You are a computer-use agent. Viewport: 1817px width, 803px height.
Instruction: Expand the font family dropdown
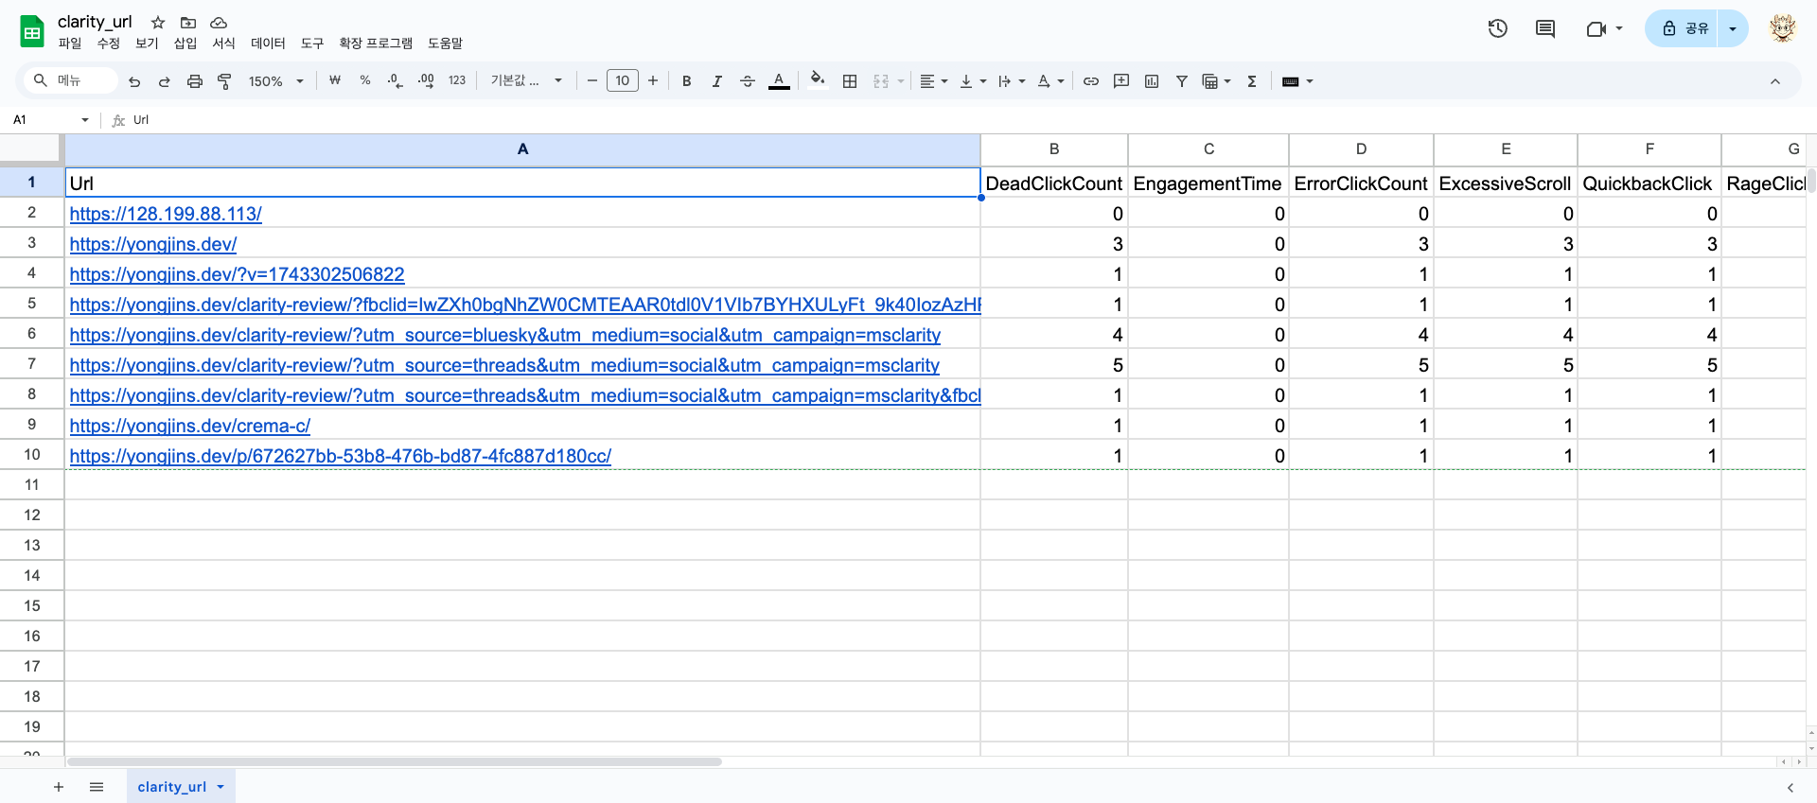(x=526, y=81)
